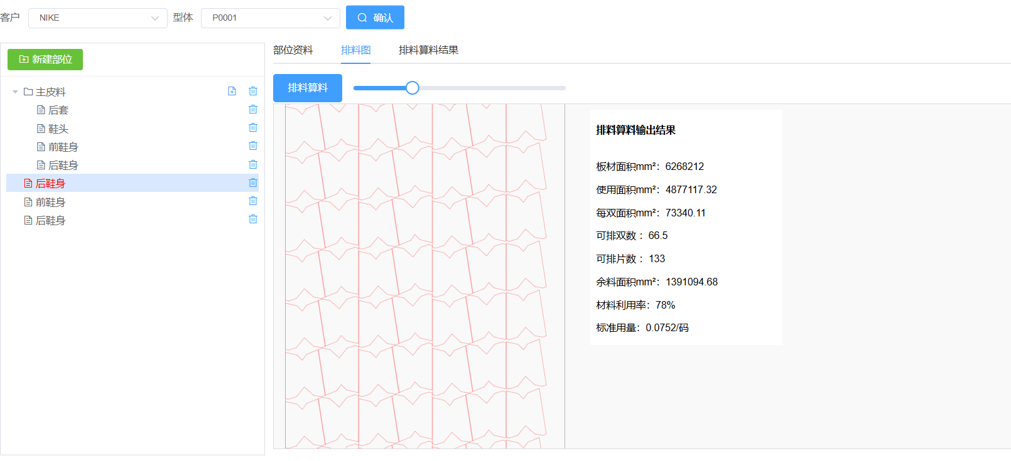Click the 标准用量 value 0.0752/码
Viewport: 1011px width, 461px height.
click(x=668, y=327)
